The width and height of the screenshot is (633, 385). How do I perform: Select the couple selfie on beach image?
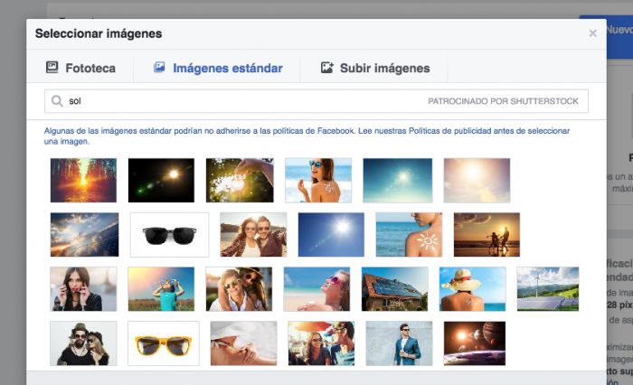[253, 234]
